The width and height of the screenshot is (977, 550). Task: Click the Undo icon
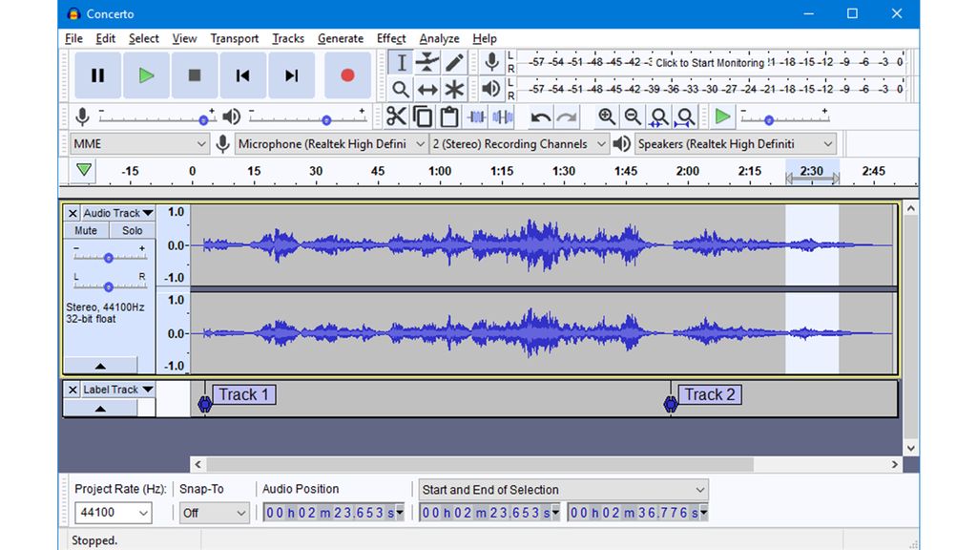tap(540, 116)
